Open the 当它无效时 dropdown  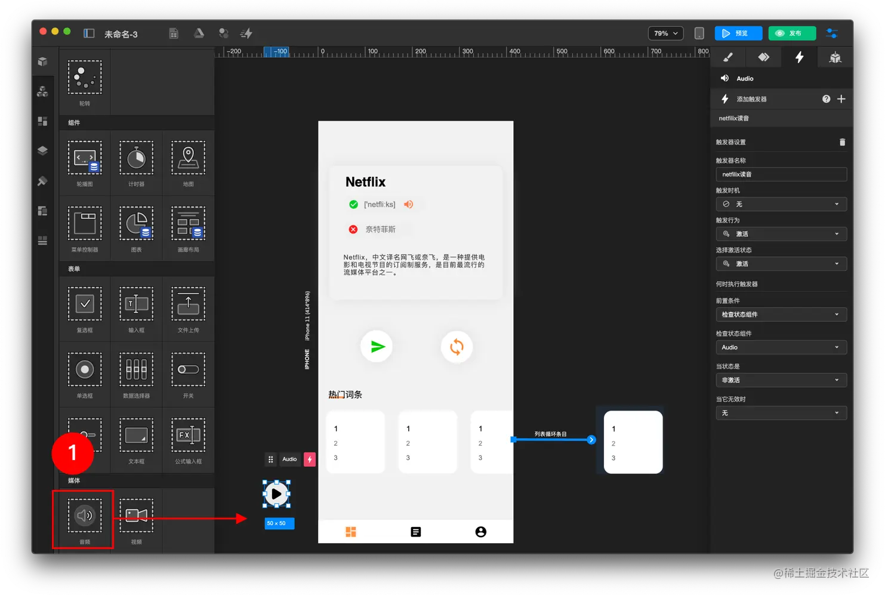(x=781, y=413)
